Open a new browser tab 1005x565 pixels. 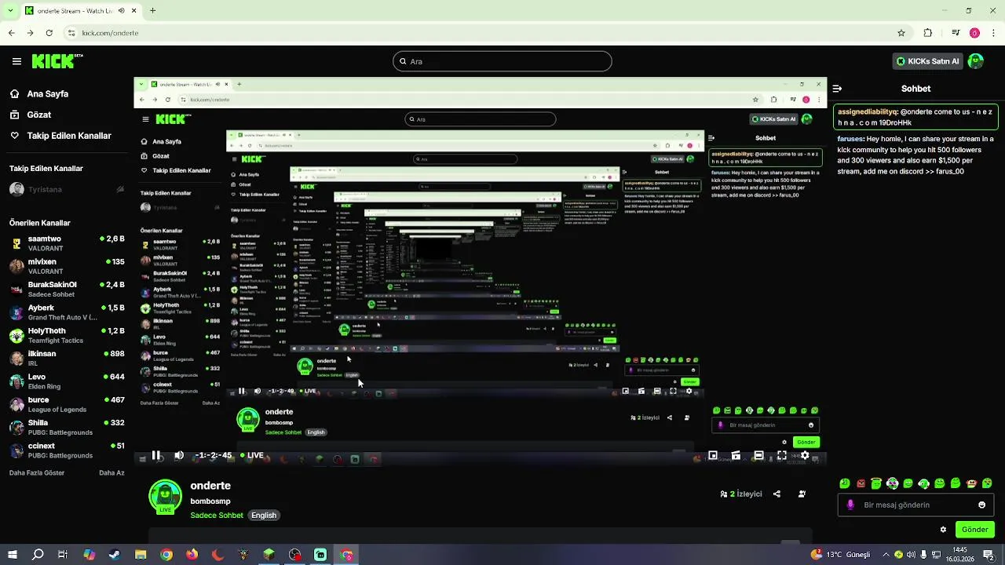[x=152, y=11]
